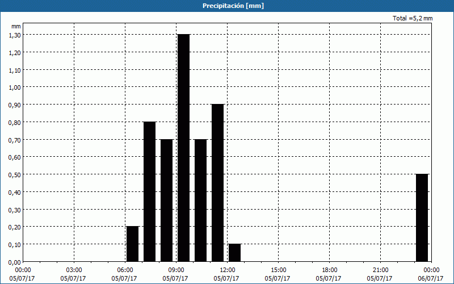Click the '18:00' x-axis time label

(329, 270)
